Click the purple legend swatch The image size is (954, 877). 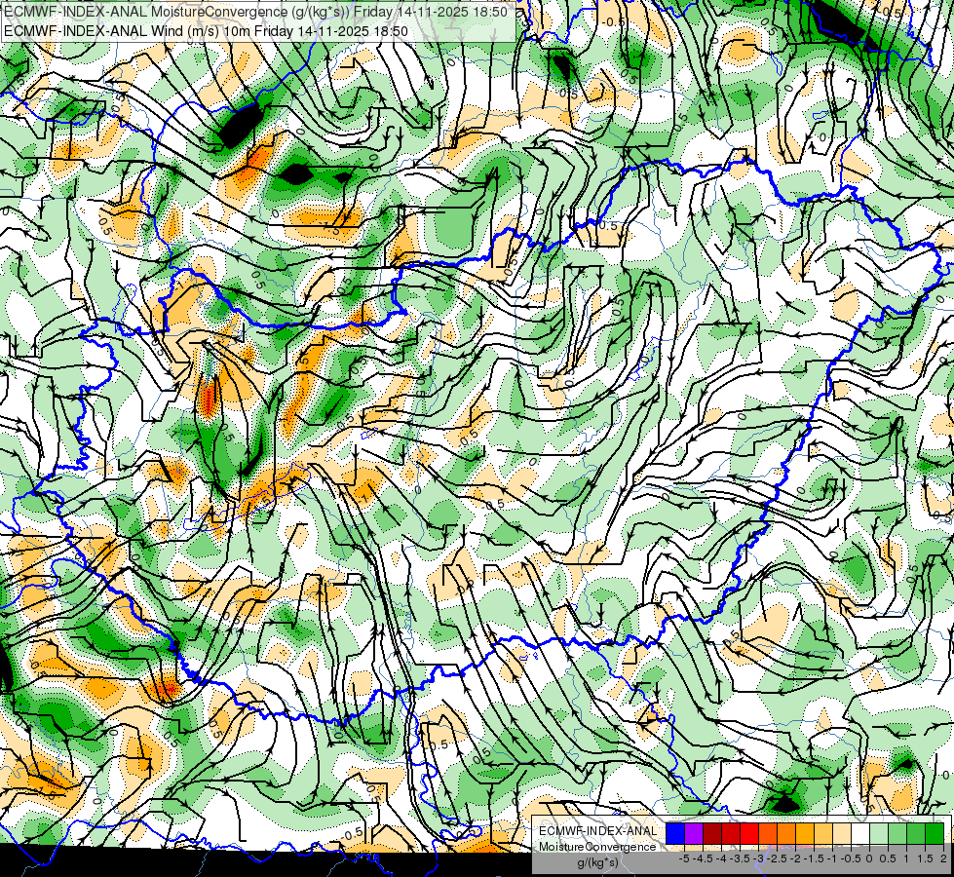click(x=694, y=834)
